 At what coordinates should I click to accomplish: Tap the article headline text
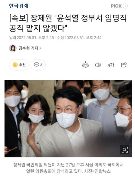pyautogui.click(x=68, y=23)
